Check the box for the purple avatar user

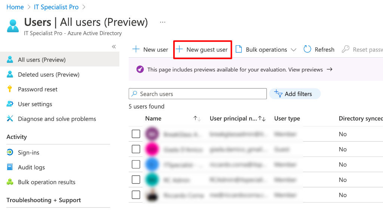(136, 134)
